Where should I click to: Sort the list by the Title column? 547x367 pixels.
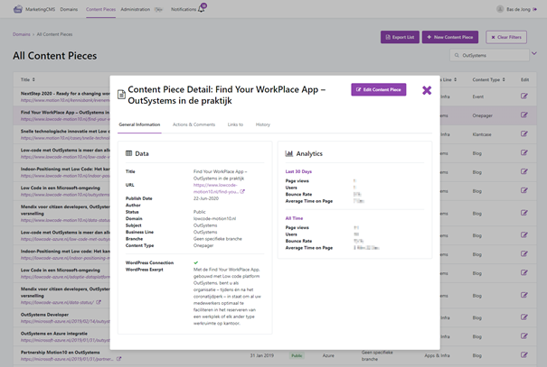click(27, 79)
